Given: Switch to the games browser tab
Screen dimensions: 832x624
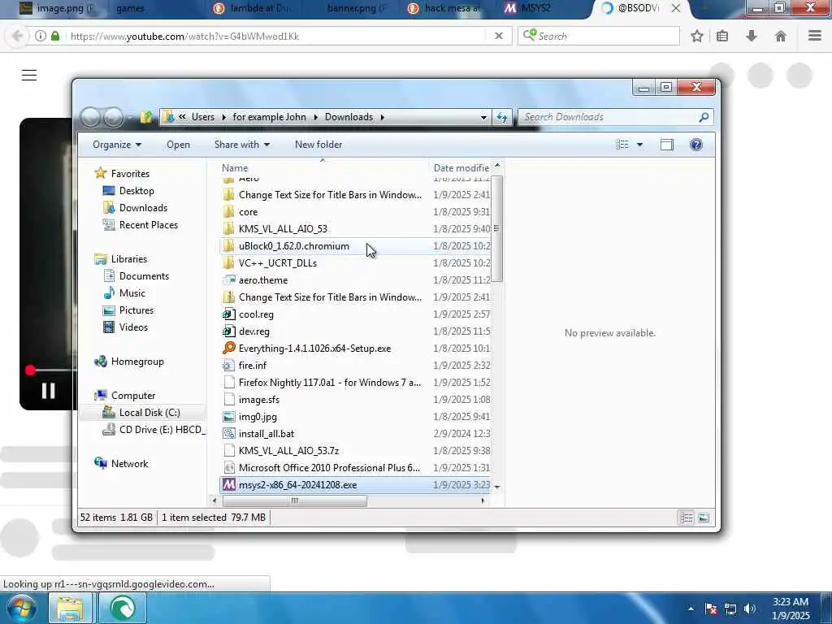Looking at the screenshot, I should pos(130,8).
